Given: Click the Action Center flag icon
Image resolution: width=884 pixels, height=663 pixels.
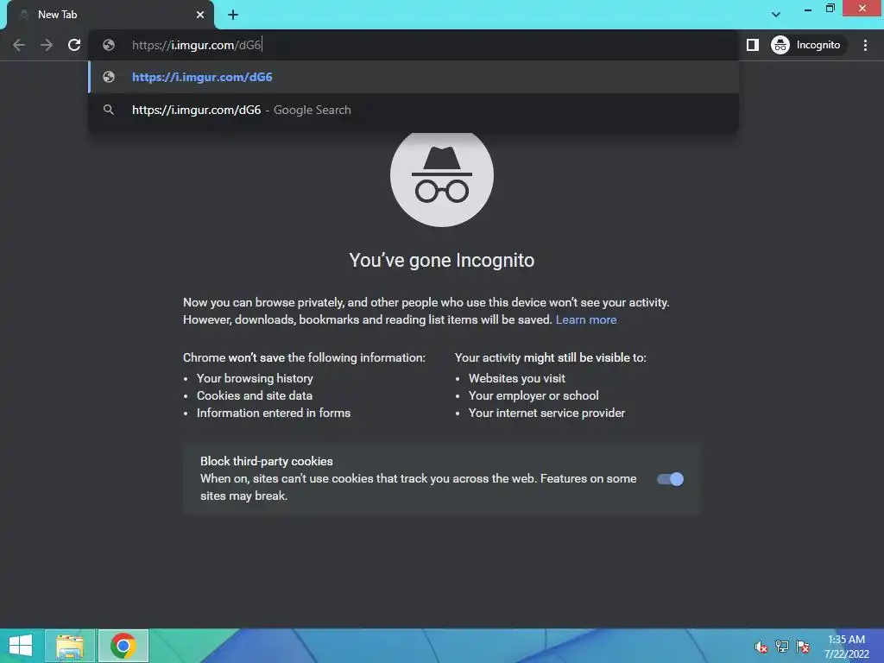Looking at the screenshot, I should (803, 647).
